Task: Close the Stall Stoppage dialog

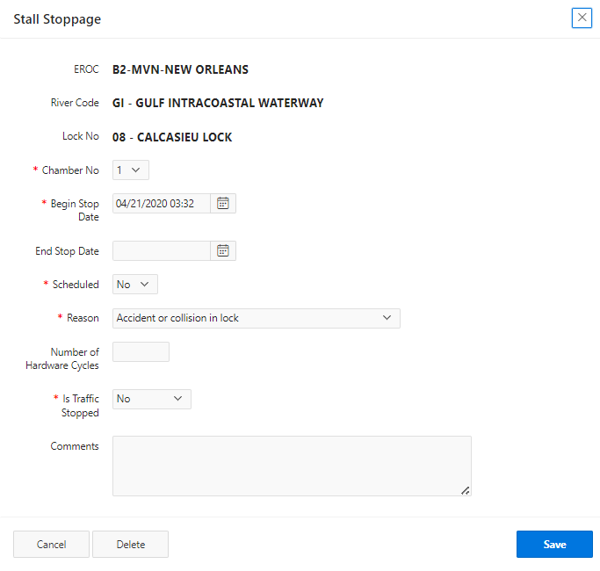Action: (x=582, y=18)
